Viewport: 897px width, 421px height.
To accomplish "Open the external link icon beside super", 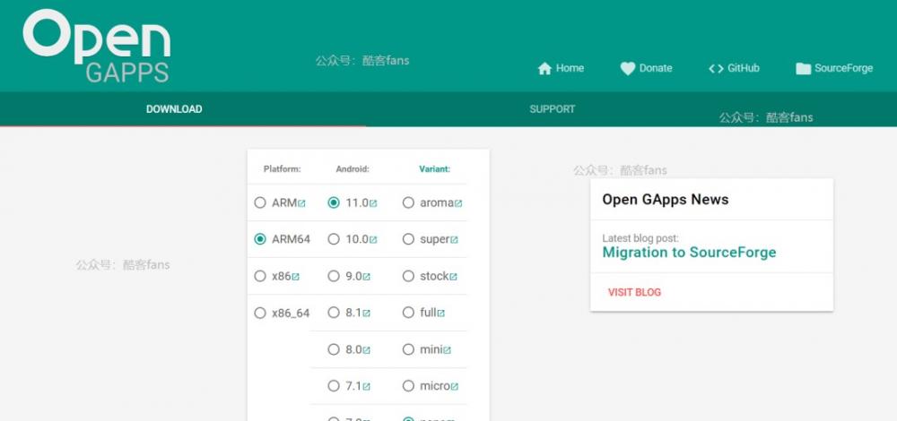I will coord(454,240).
